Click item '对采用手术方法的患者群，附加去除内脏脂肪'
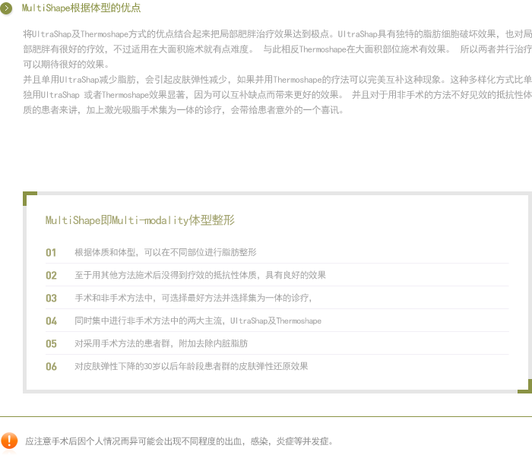 [x=161, y=343]
